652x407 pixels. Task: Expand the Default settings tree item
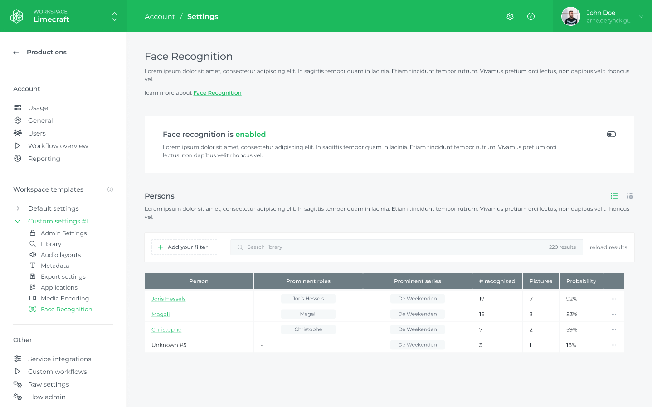pos(18,208)
